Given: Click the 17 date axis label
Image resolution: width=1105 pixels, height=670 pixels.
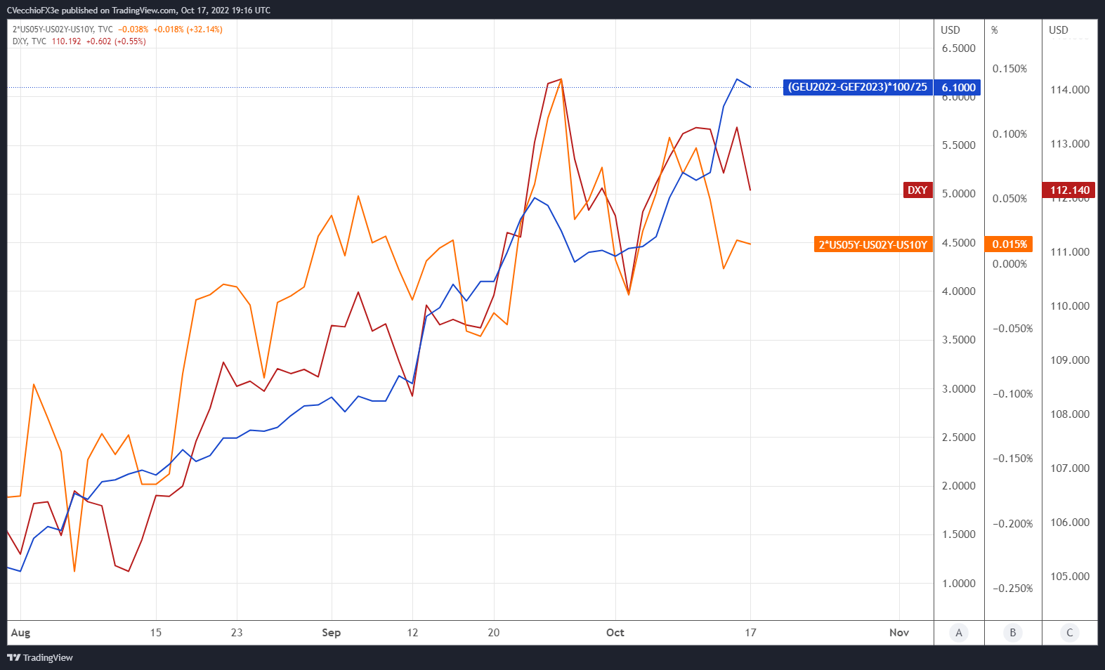Looking at the screenshot, I should tap(750, 632).
